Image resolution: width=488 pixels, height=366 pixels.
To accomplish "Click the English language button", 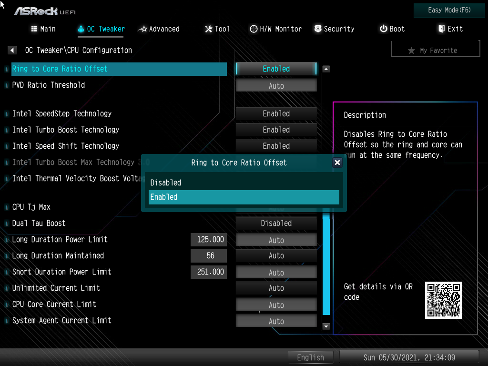I will [x=311, y=357].
